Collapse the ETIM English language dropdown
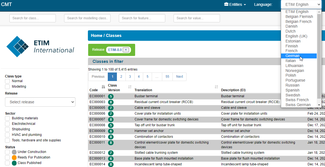The width and height of the screenshot is (325, 167). pyautogui.click(x=301, y=4)
